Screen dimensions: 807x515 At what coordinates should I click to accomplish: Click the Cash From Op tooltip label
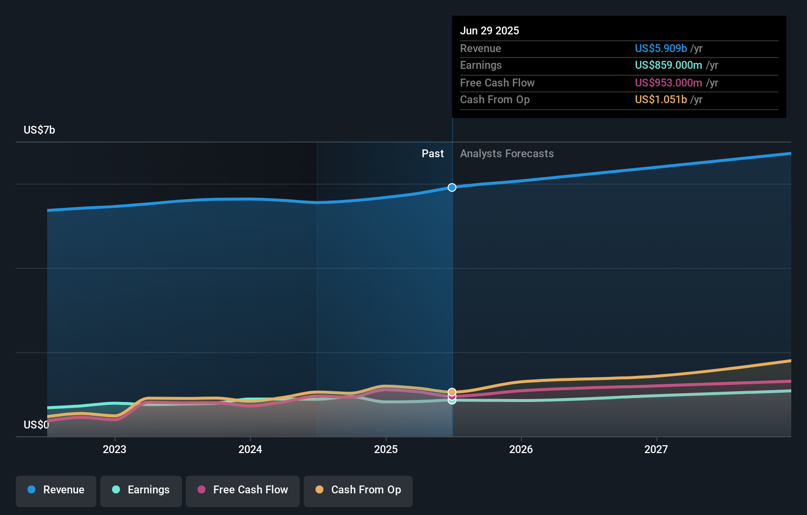tap(495, 99)
